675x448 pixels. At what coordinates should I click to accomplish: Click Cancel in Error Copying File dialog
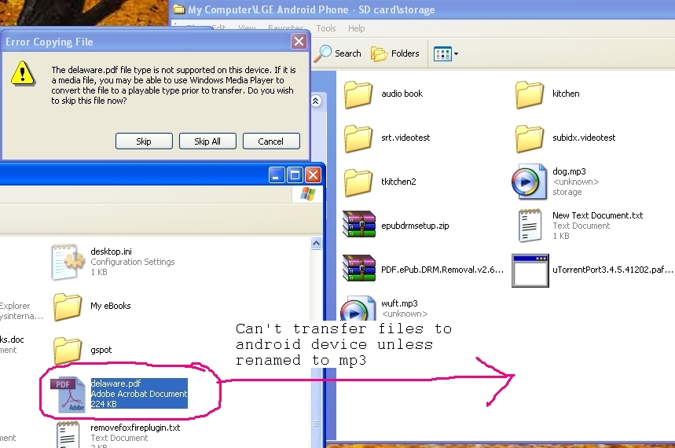coord(271,141)
